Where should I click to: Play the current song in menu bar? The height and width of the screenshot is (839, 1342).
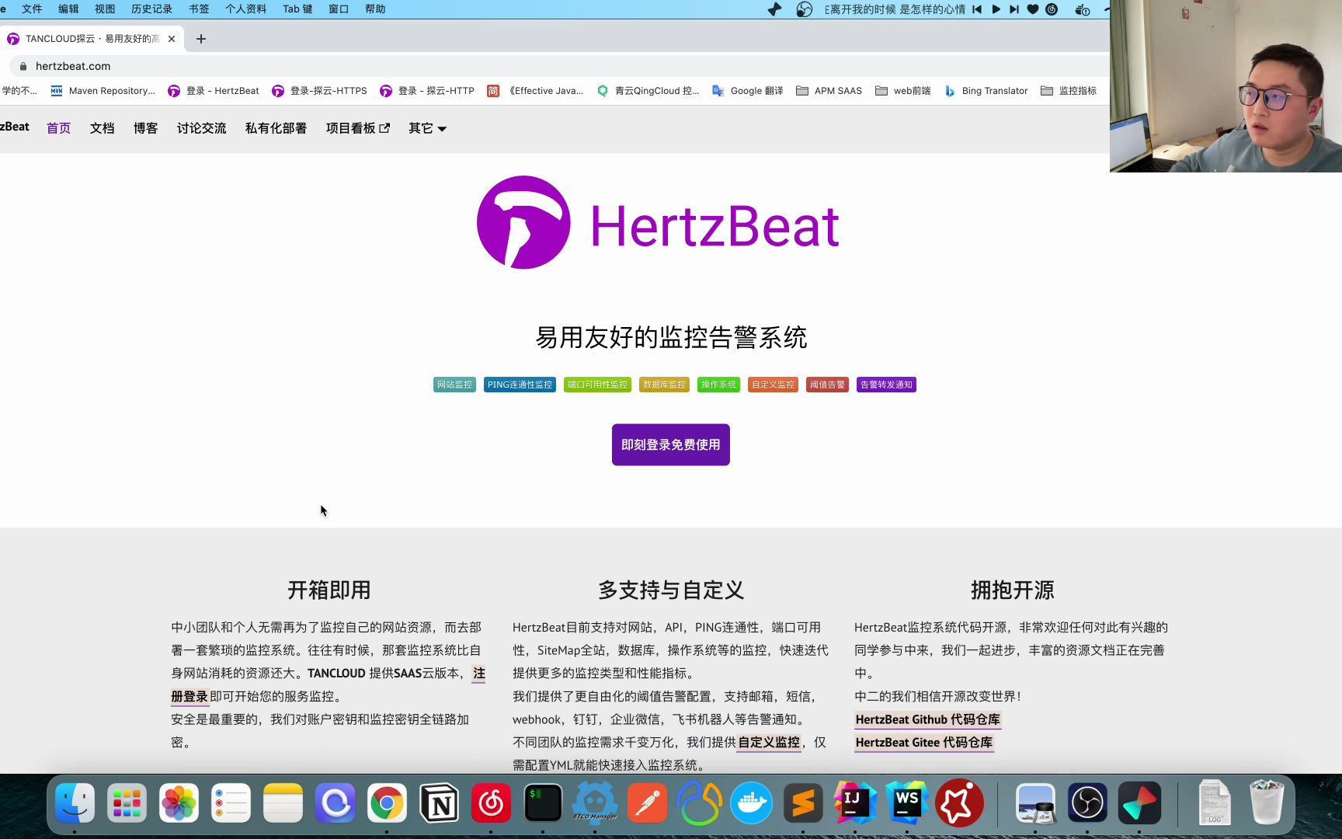tap(996, 9)
